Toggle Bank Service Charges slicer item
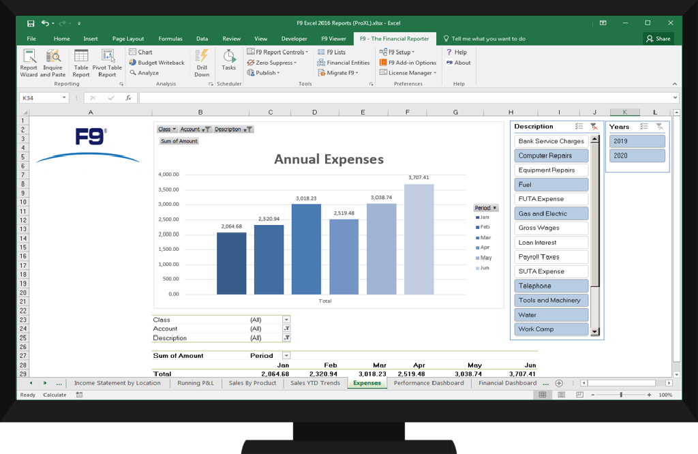 (551, 141)
